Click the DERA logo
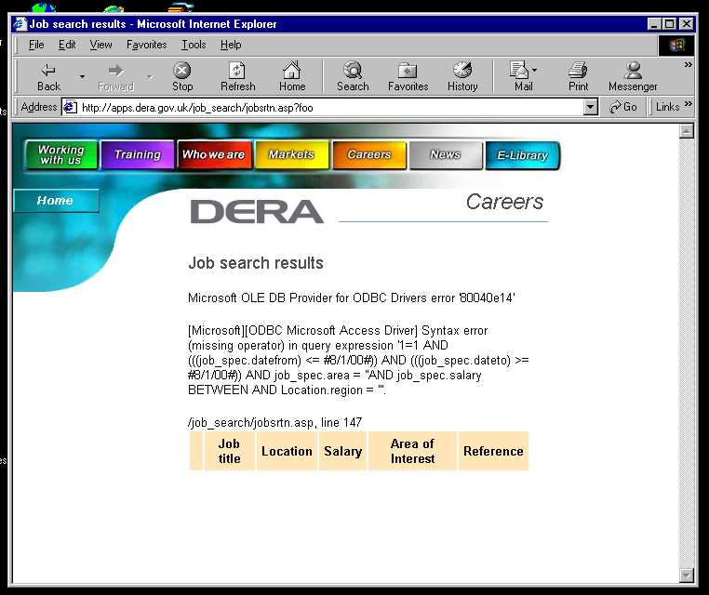 [257, 211]
